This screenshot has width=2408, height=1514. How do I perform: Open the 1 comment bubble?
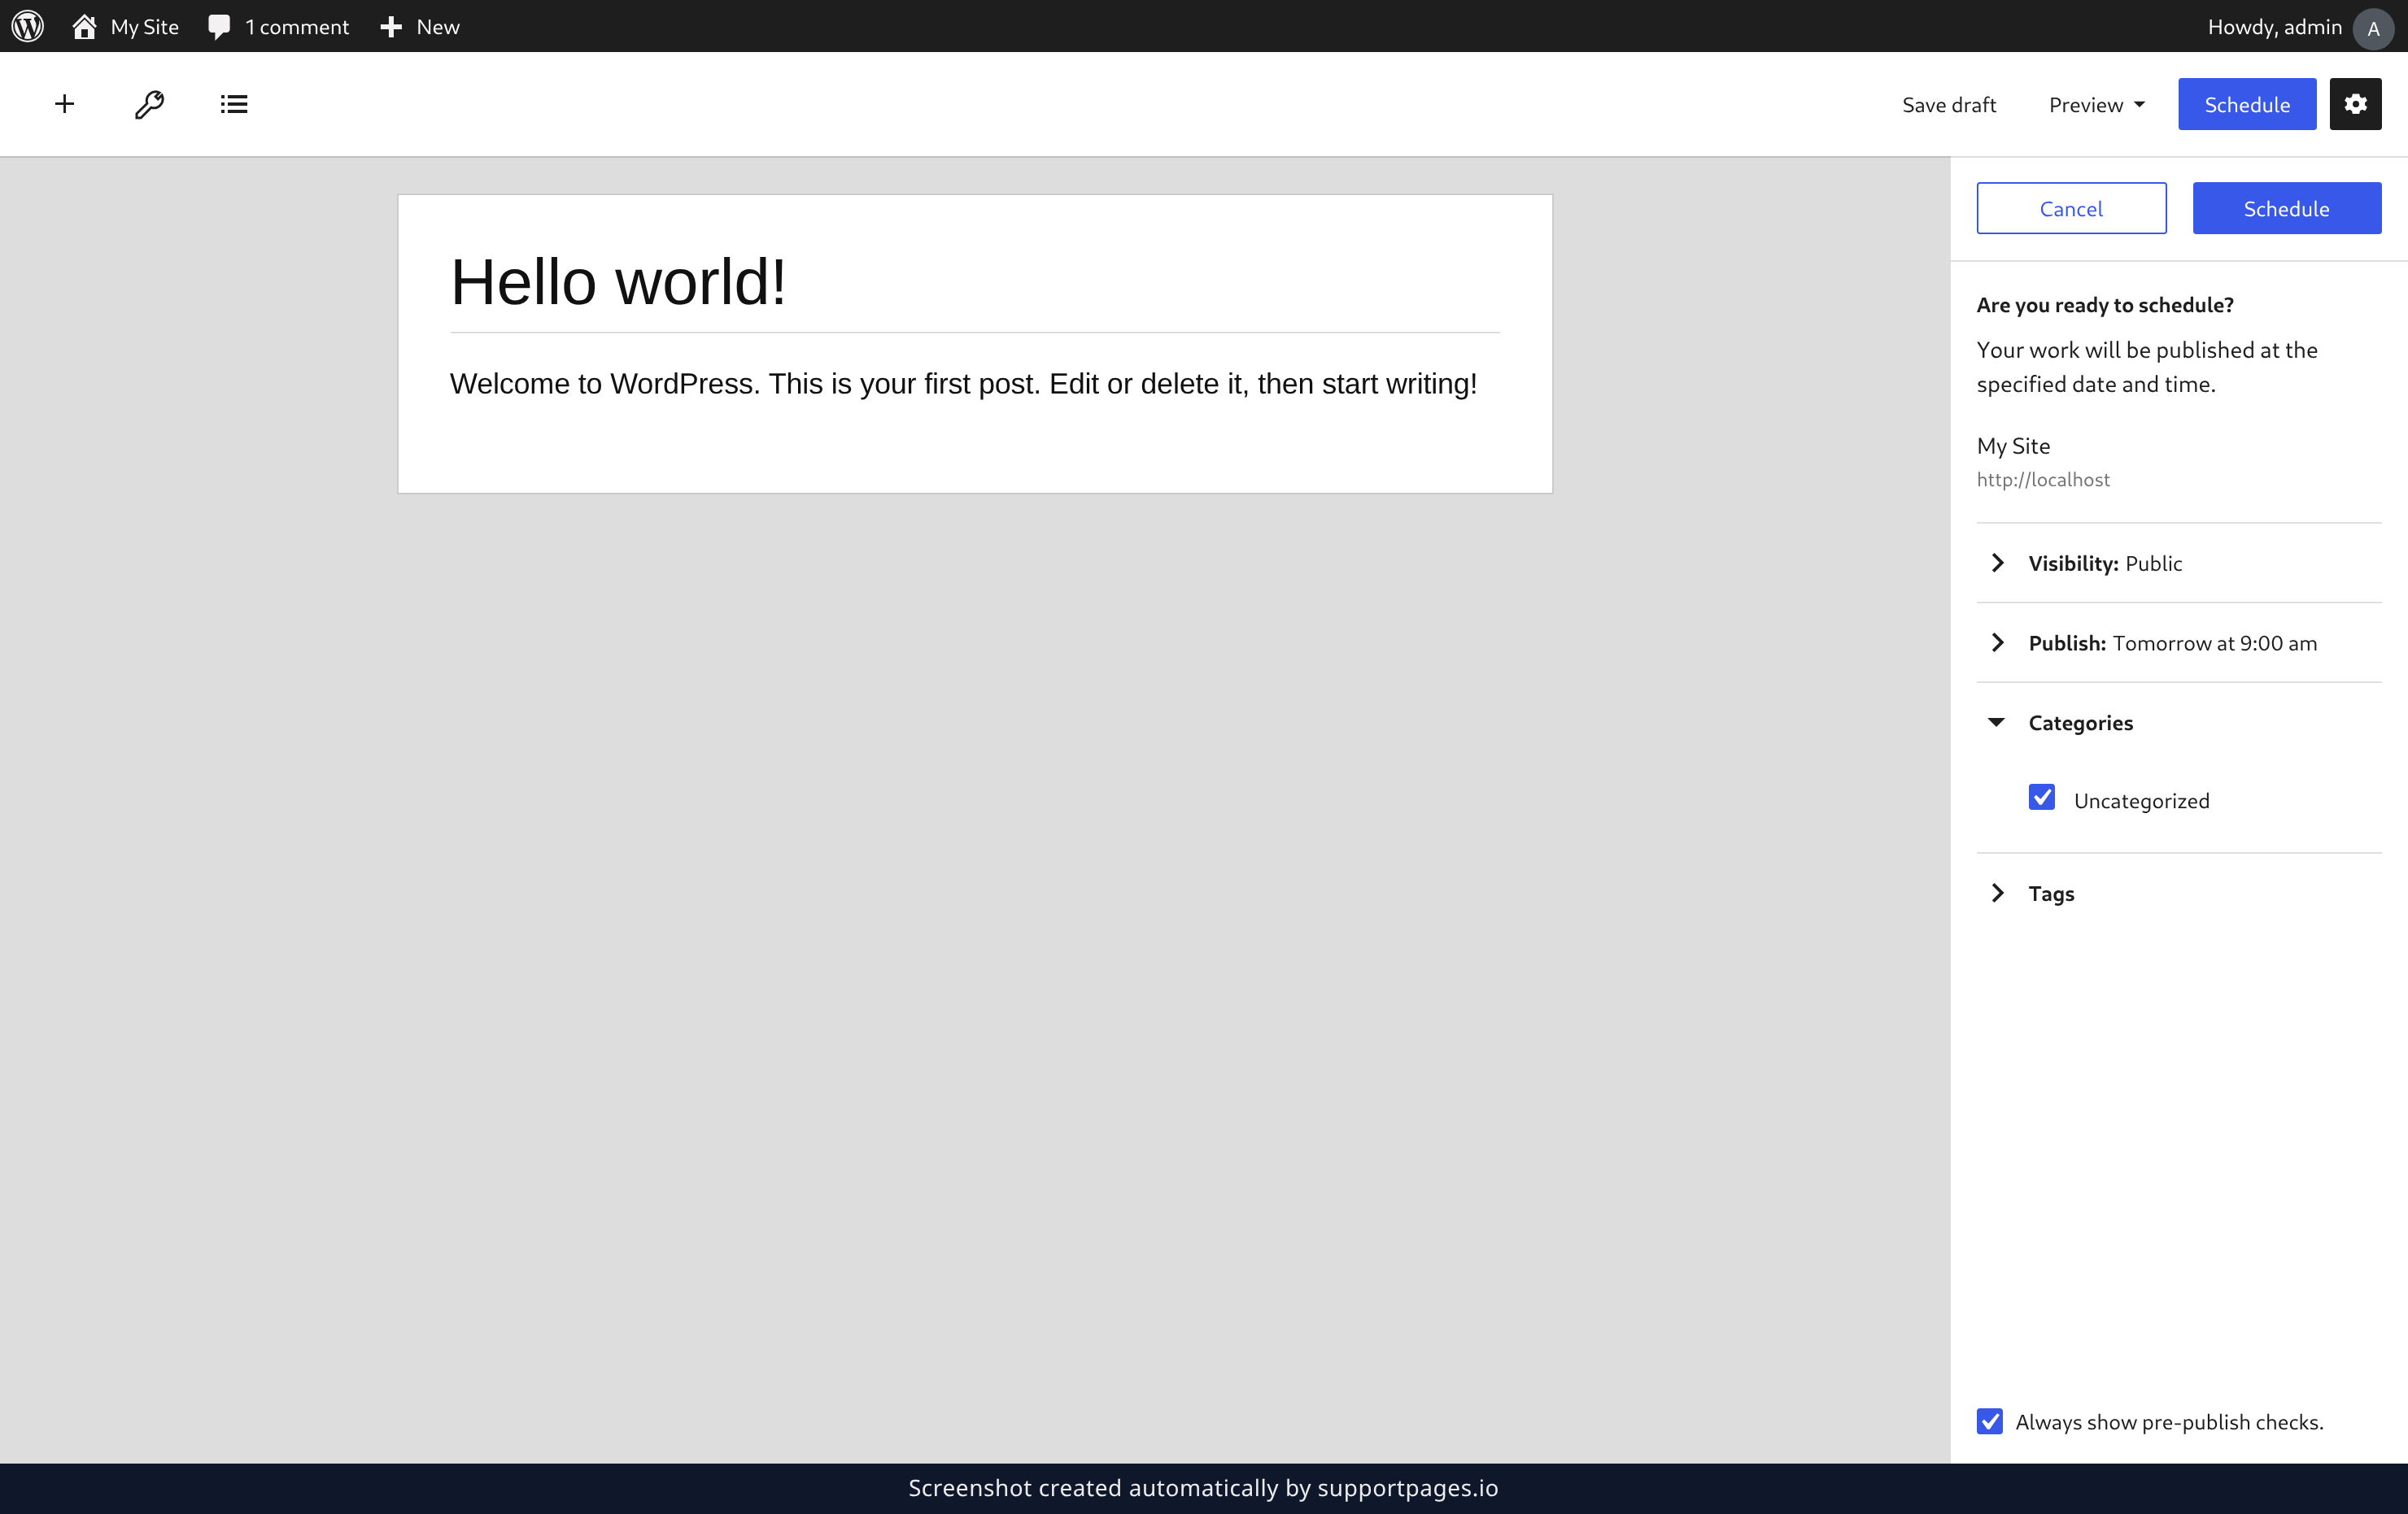(x=278, y=26)
